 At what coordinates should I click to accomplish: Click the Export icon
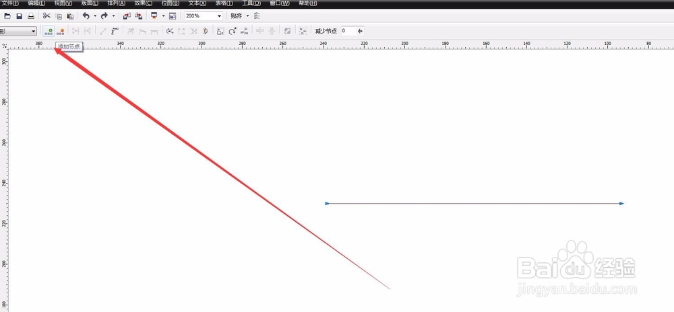tap(138, 16)
